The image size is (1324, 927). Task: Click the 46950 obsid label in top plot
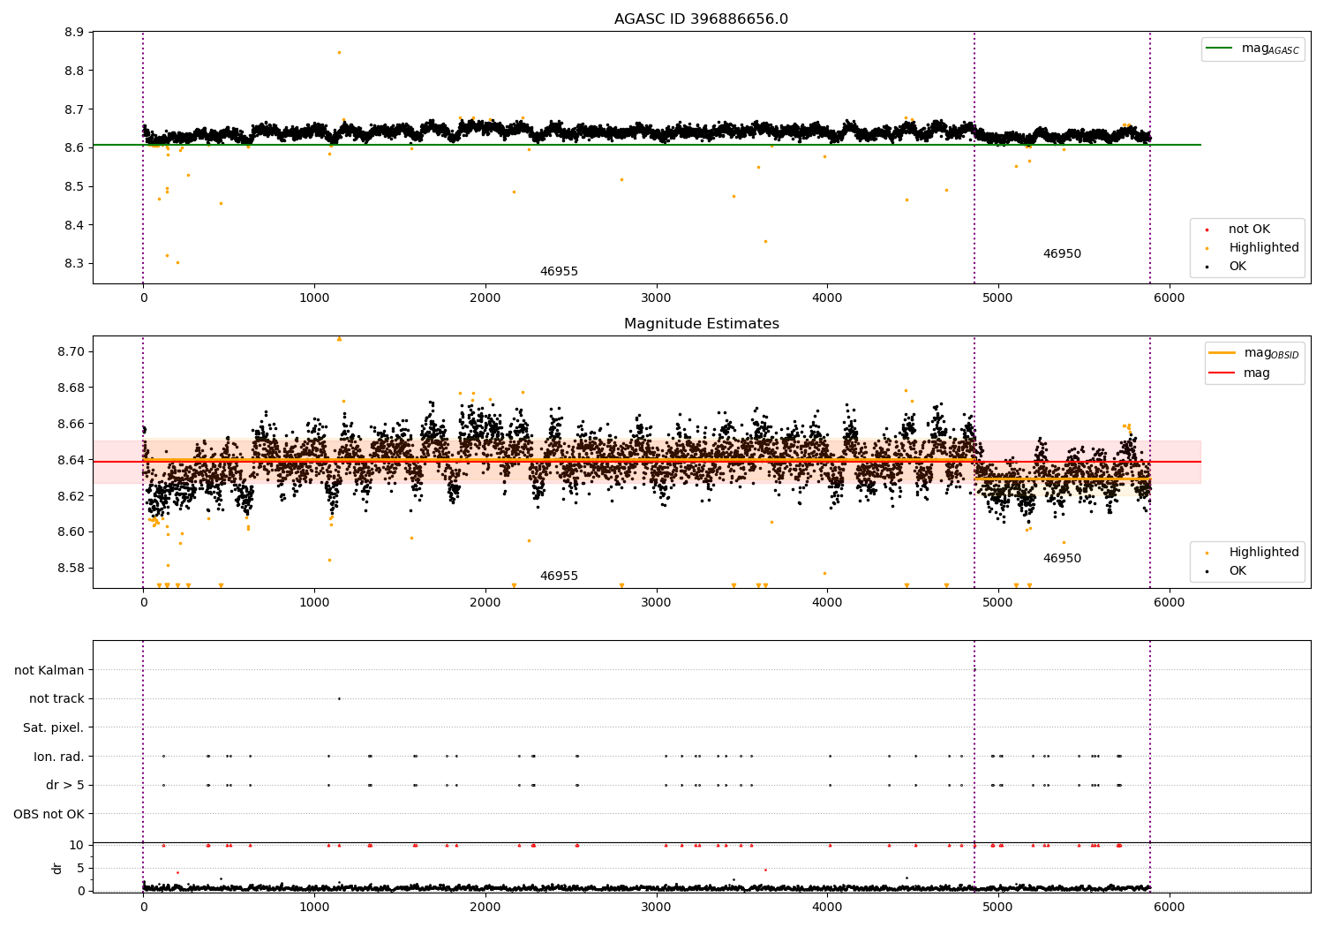[x=1062, y=254]
